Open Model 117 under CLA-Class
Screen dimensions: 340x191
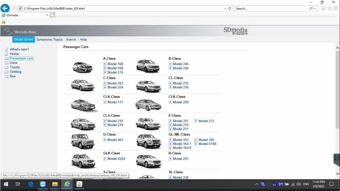(x=115, y=102)
